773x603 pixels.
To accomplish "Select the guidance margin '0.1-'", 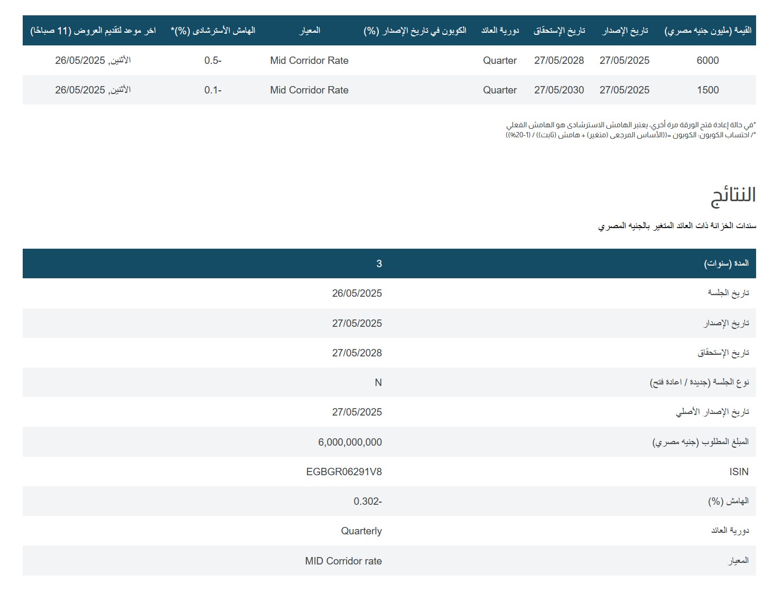I will (213, 90).
